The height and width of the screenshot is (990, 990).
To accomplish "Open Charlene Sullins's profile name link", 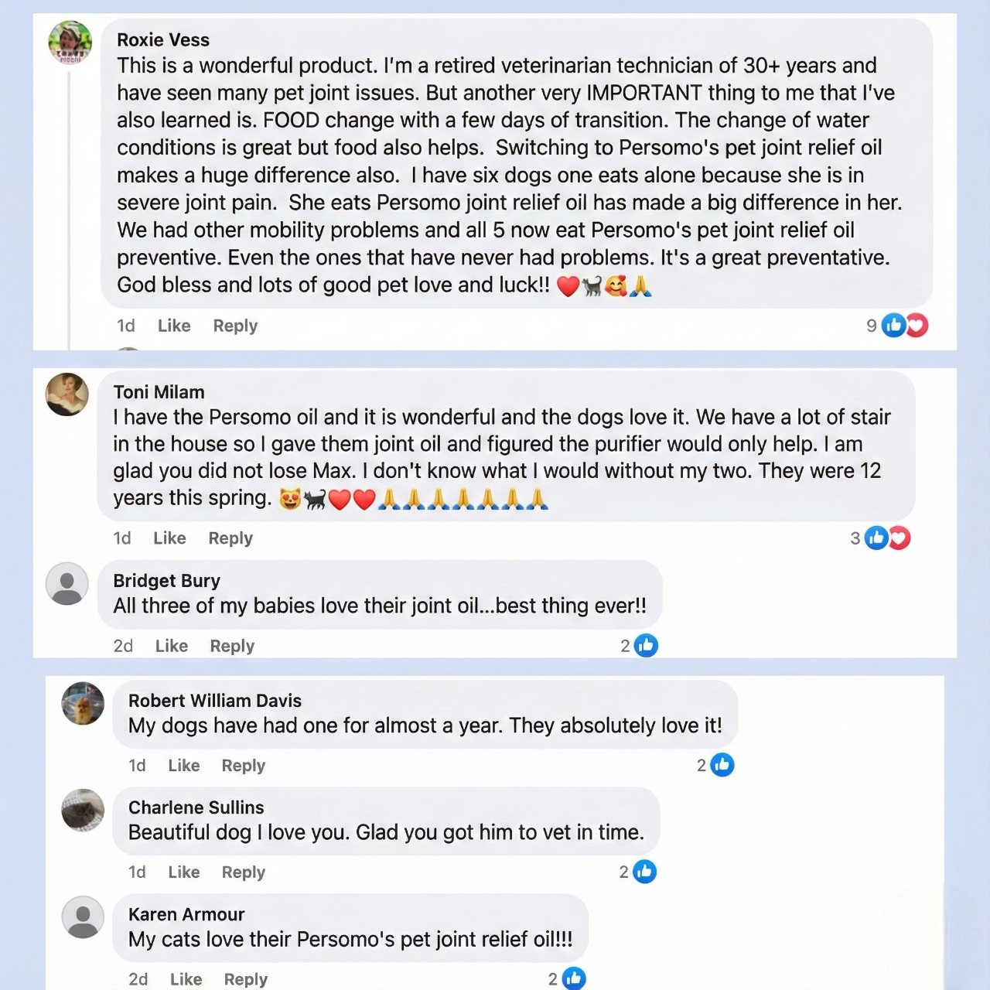I will tap(196, 807).
